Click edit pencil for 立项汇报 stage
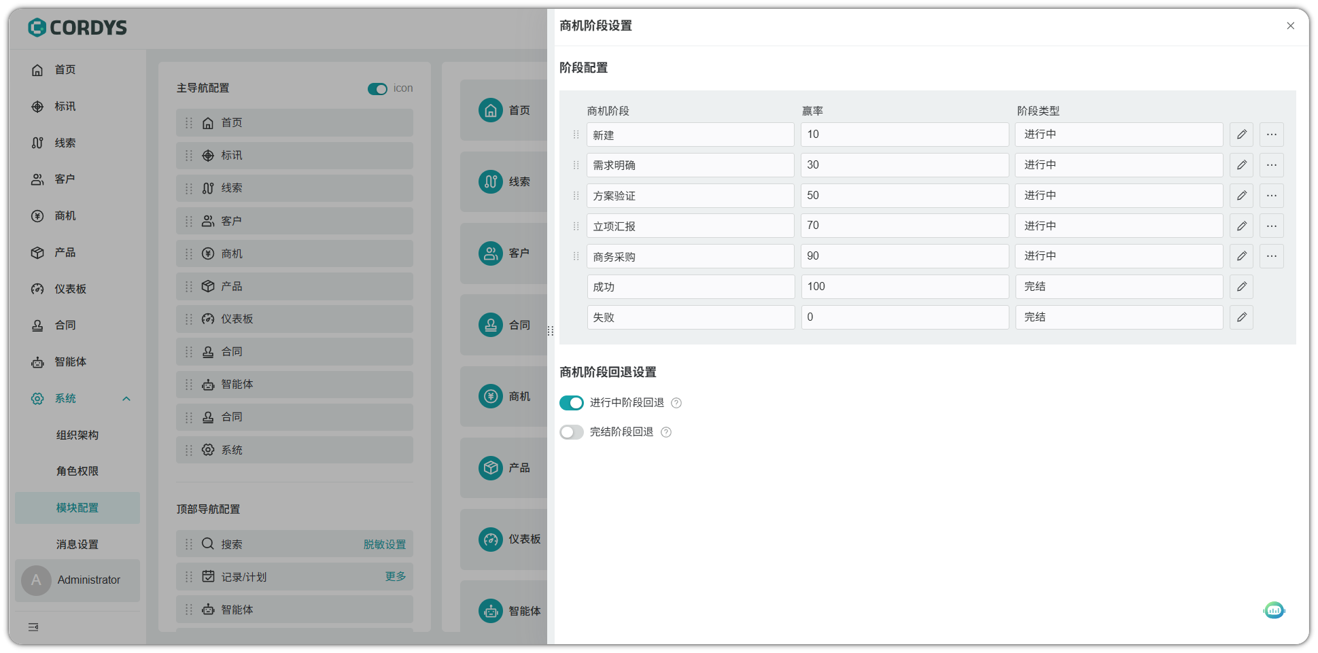1318x653 pixels. pos(1241,226)
